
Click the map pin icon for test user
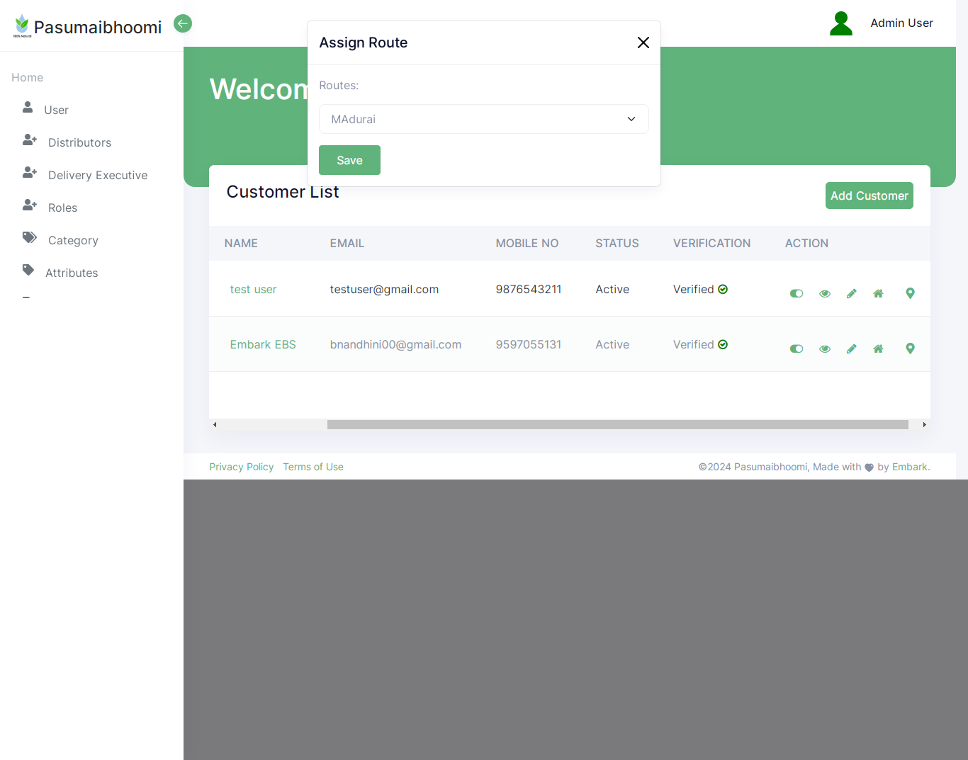coord(910,293)
